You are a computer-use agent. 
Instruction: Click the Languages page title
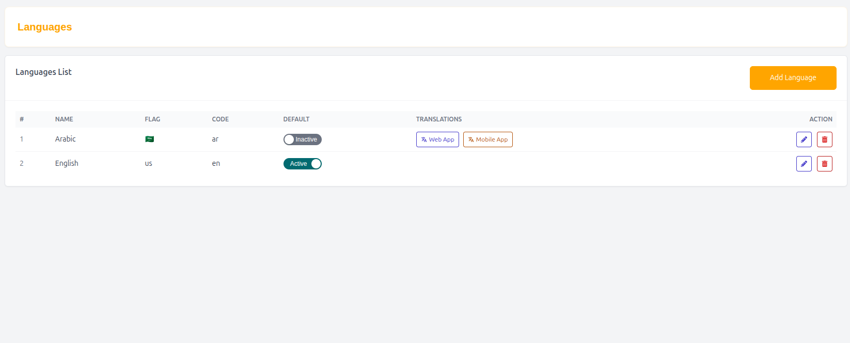44,27
